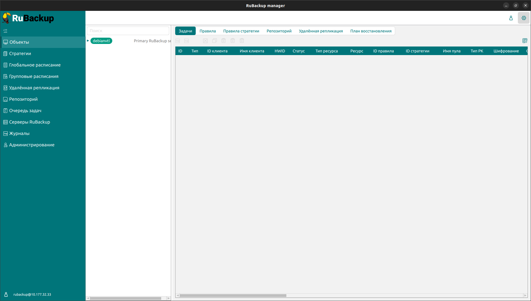Click the duplicate task icon in toolbar
Viewport: 531px width, 301px height.
click(214, 41)
